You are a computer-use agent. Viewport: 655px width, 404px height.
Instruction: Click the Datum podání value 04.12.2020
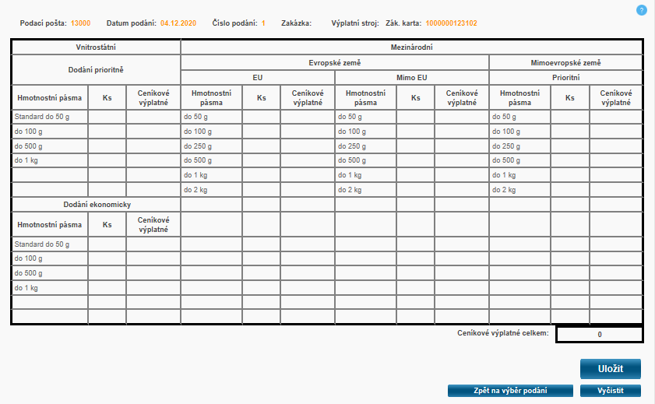(179, 23)
